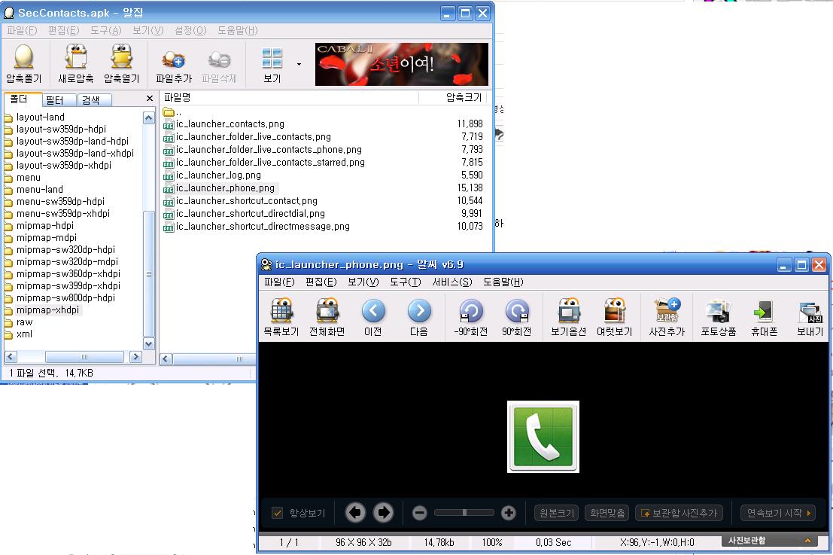The height and width of the screenshot is (555, 833).
Task: Click the zoom slider in image viewer
Action: click(x=464, y=513)
